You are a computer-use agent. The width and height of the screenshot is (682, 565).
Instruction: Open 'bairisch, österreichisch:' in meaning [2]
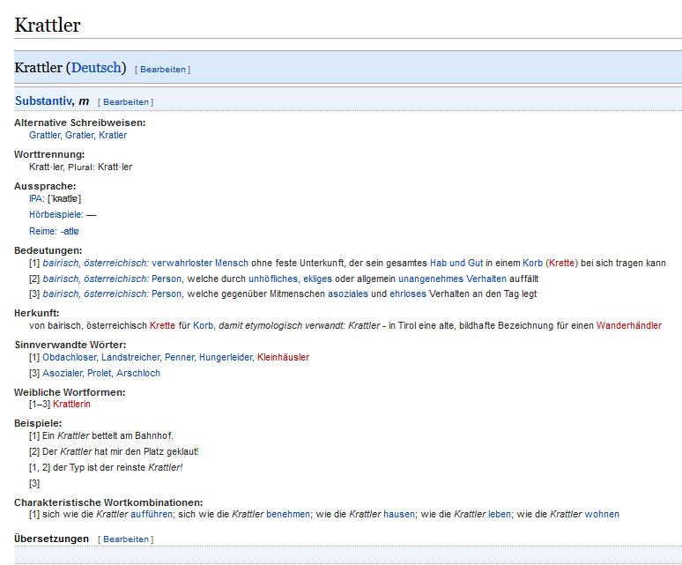(x=96, y=279)
